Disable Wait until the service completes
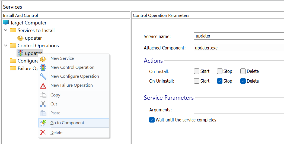284x144 pixels. tap(152, 120)
